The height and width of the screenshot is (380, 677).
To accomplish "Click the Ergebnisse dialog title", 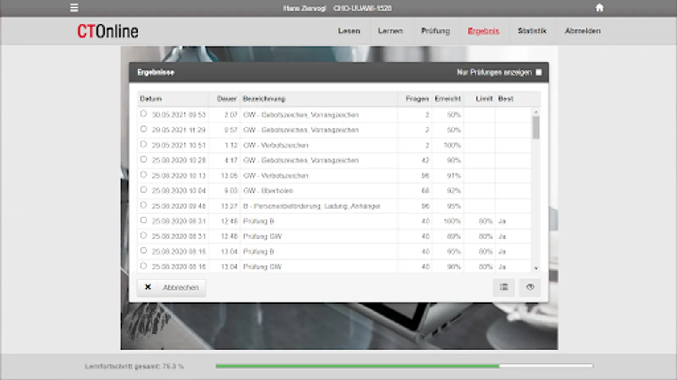I will click(x=156, y=72).
